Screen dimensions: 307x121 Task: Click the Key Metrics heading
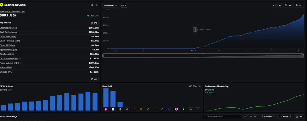[6, 23]
